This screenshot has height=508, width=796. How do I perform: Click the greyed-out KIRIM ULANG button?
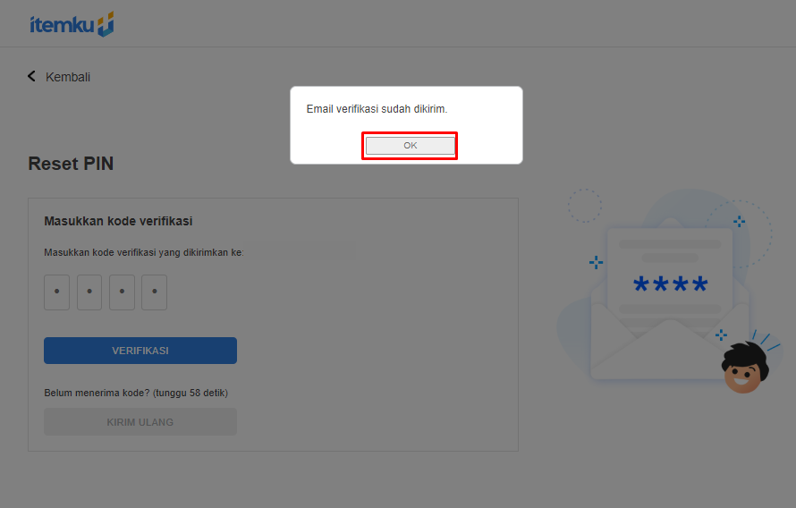(140, 422)
